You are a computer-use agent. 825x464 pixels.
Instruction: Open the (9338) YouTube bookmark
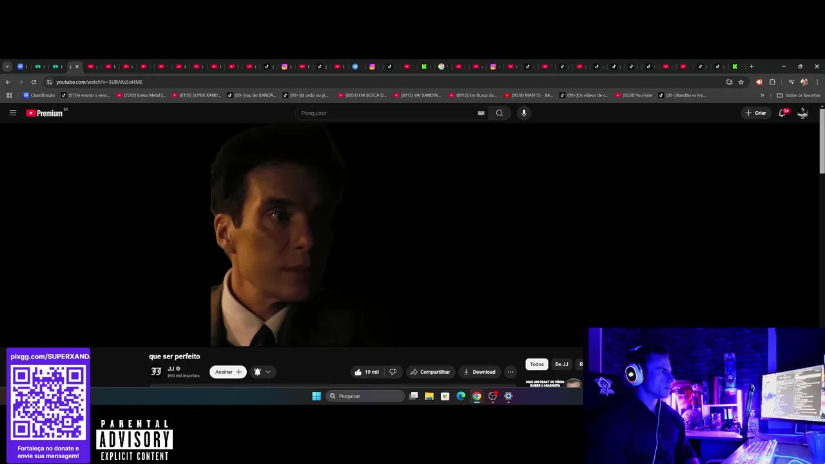coord(634,95)
